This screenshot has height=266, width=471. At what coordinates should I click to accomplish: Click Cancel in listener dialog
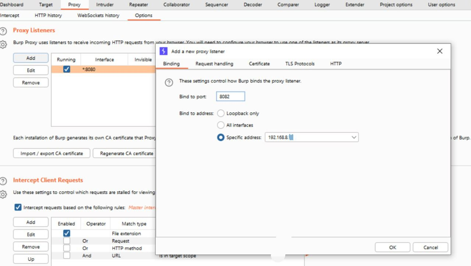(x=431, y=247)
